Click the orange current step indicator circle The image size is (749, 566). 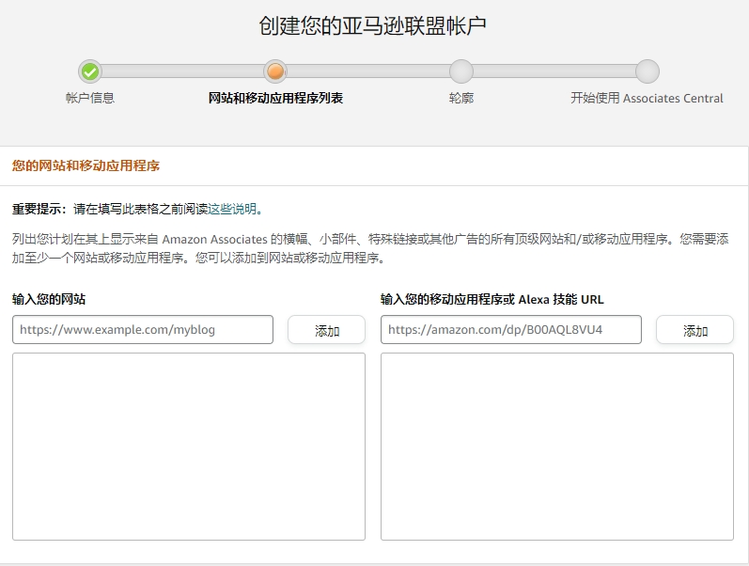(275, 71)
